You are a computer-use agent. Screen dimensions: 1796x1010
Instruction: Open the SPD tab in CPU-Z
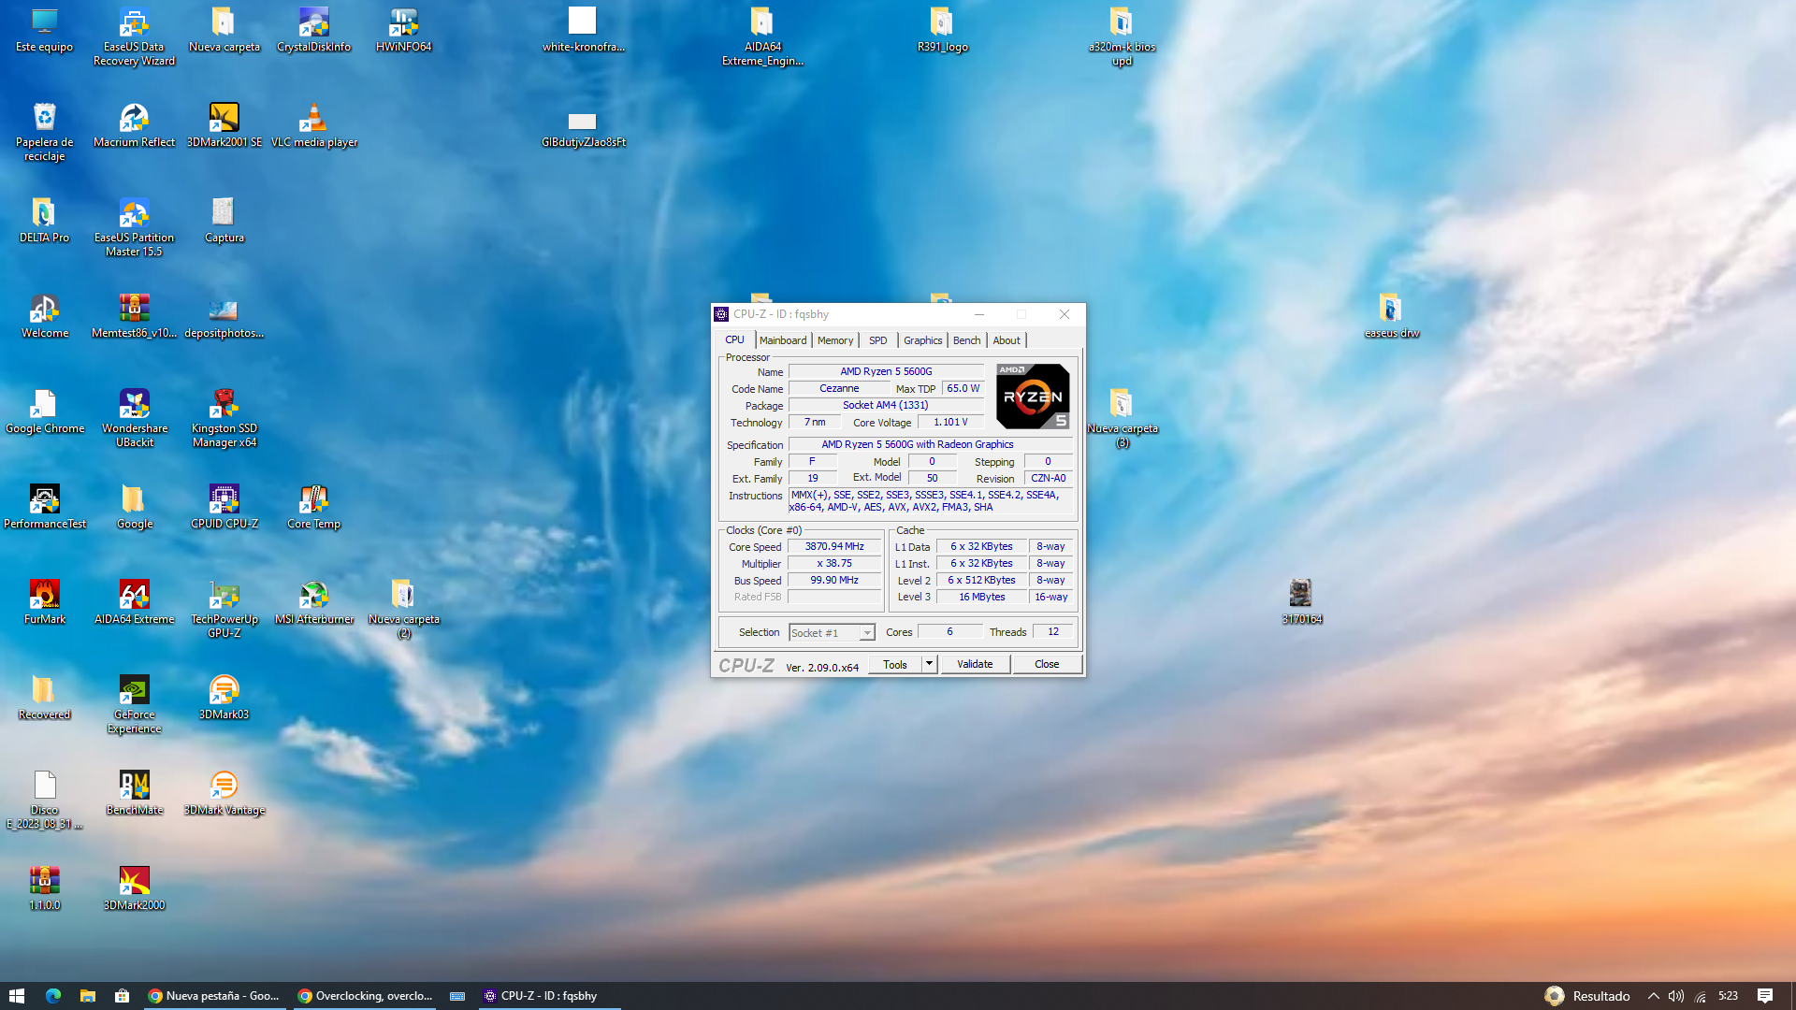pos(878,340)
